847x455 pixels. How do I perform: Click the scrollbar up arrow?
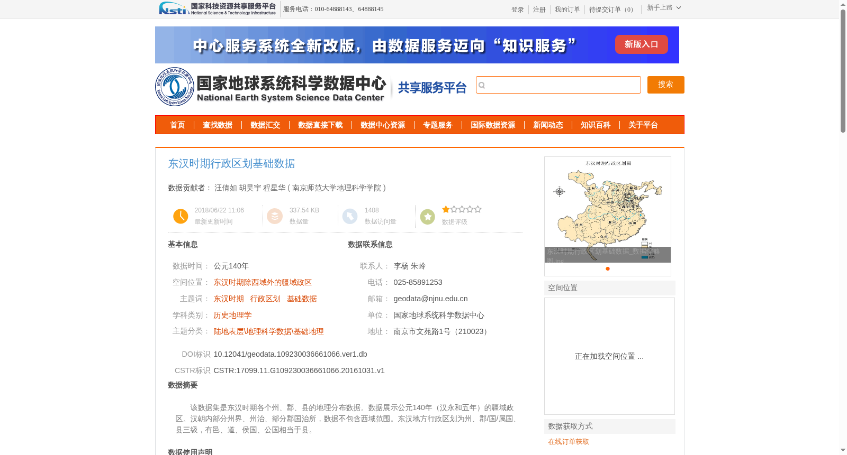843,4
